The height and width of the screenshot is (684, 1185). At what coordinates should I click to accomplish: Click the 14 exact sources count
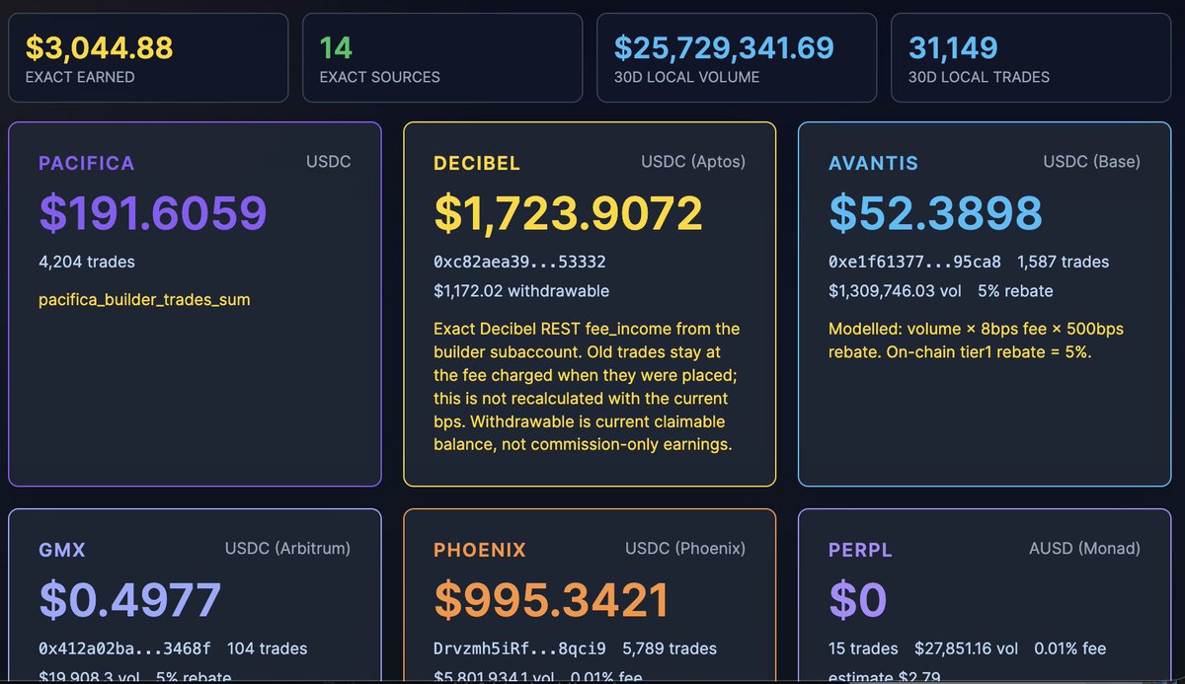click(x=336, y=47)
